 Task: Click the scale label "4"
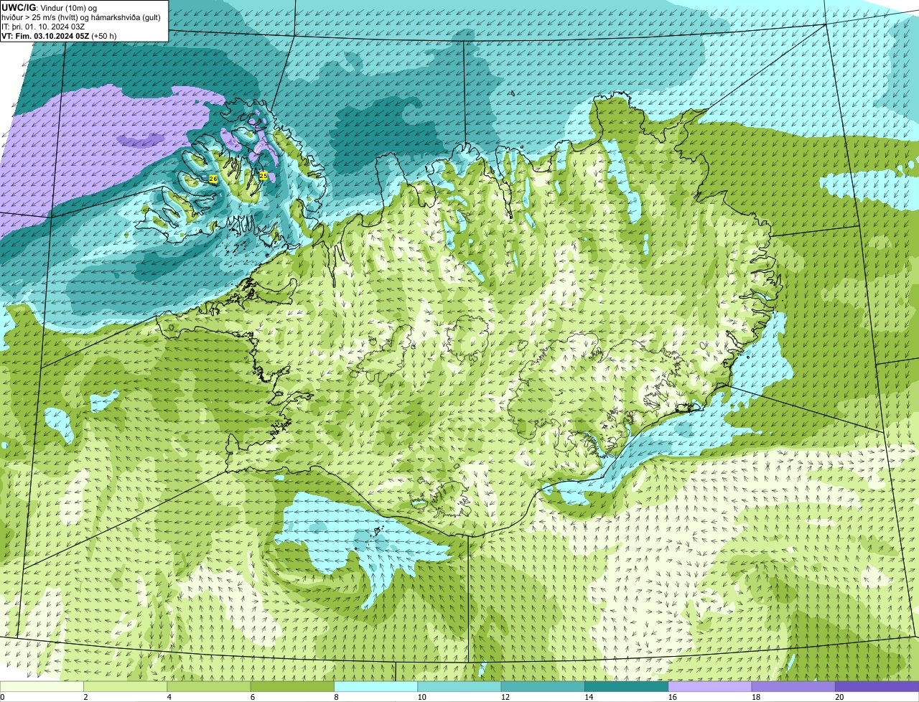[169, 697]
